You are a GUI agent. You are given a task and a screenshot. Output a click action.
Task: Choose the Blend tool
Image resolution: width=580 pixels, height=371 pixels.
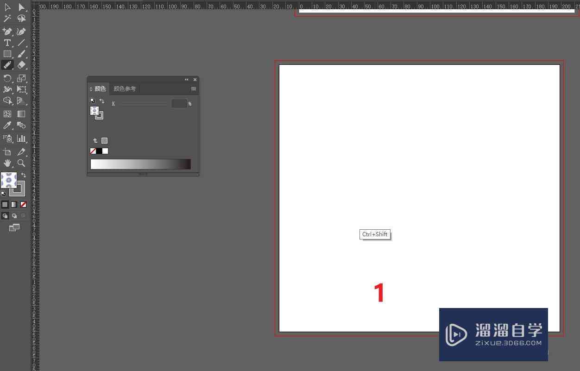21,125
